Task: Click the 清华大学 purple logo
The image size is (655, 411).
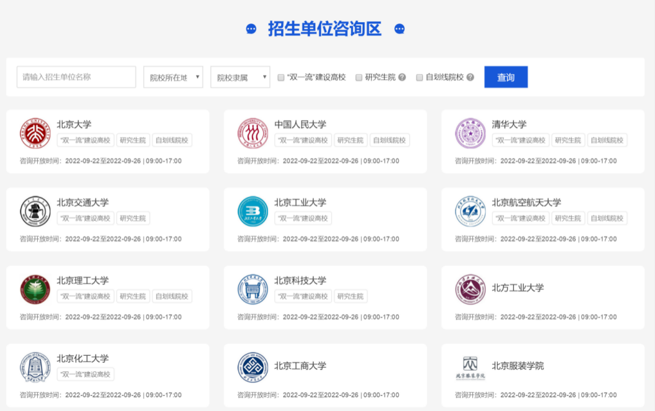Action: [471, 133]
